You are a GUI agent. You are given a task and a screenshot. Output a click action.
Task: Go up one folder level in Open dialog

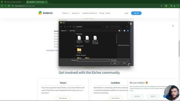pos(70,27)
